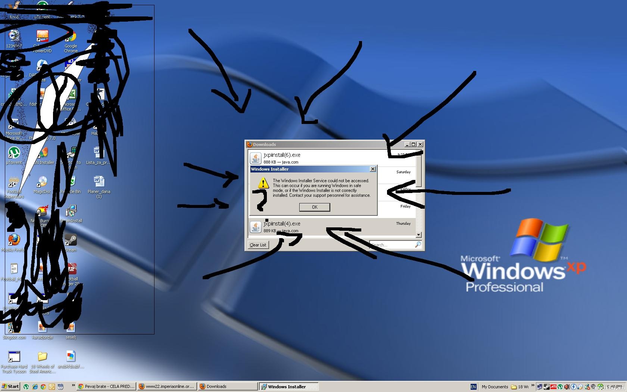
Task: Click the Java icon beside jxpiinstall(6).exe
Action: [256, 158]
